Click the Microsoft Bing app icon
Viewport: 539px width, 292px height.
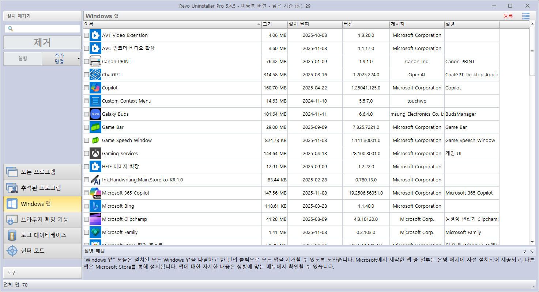(95, 206)
